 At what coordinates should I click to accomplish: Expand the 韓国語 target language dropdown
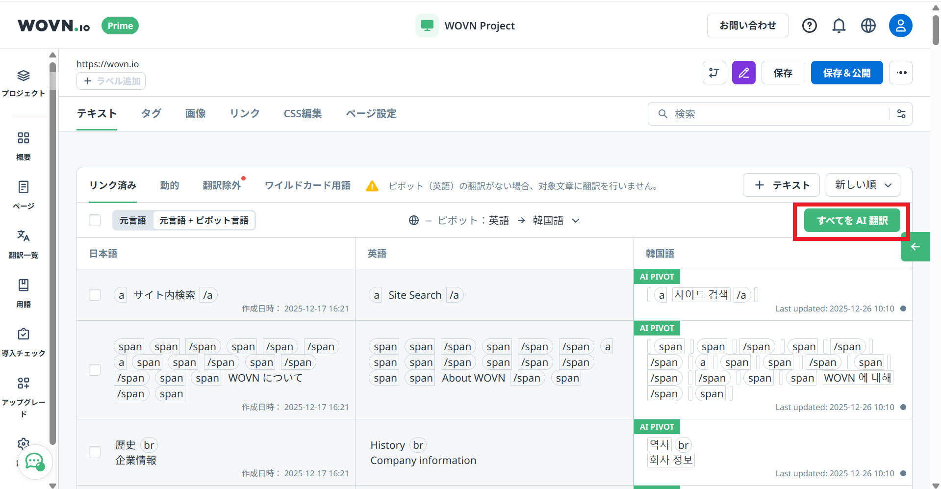coord(556,221)
